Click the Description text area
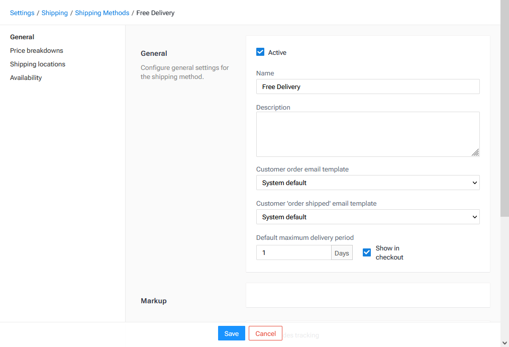This screenshot has height=347, width=509. (x=368, y=133)
